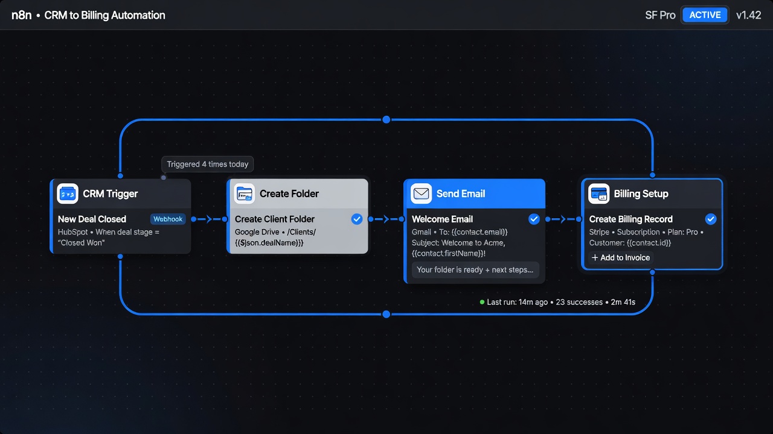This screenshot has width=773, height=434.
Task: Click the Your folder is ready preview box
Action: [x=475, y=269]
